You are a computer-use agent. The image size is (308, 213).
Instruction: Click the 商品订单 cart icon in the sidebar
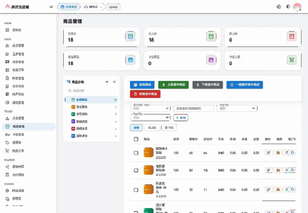pyautogui.click(x=7, y=151)
